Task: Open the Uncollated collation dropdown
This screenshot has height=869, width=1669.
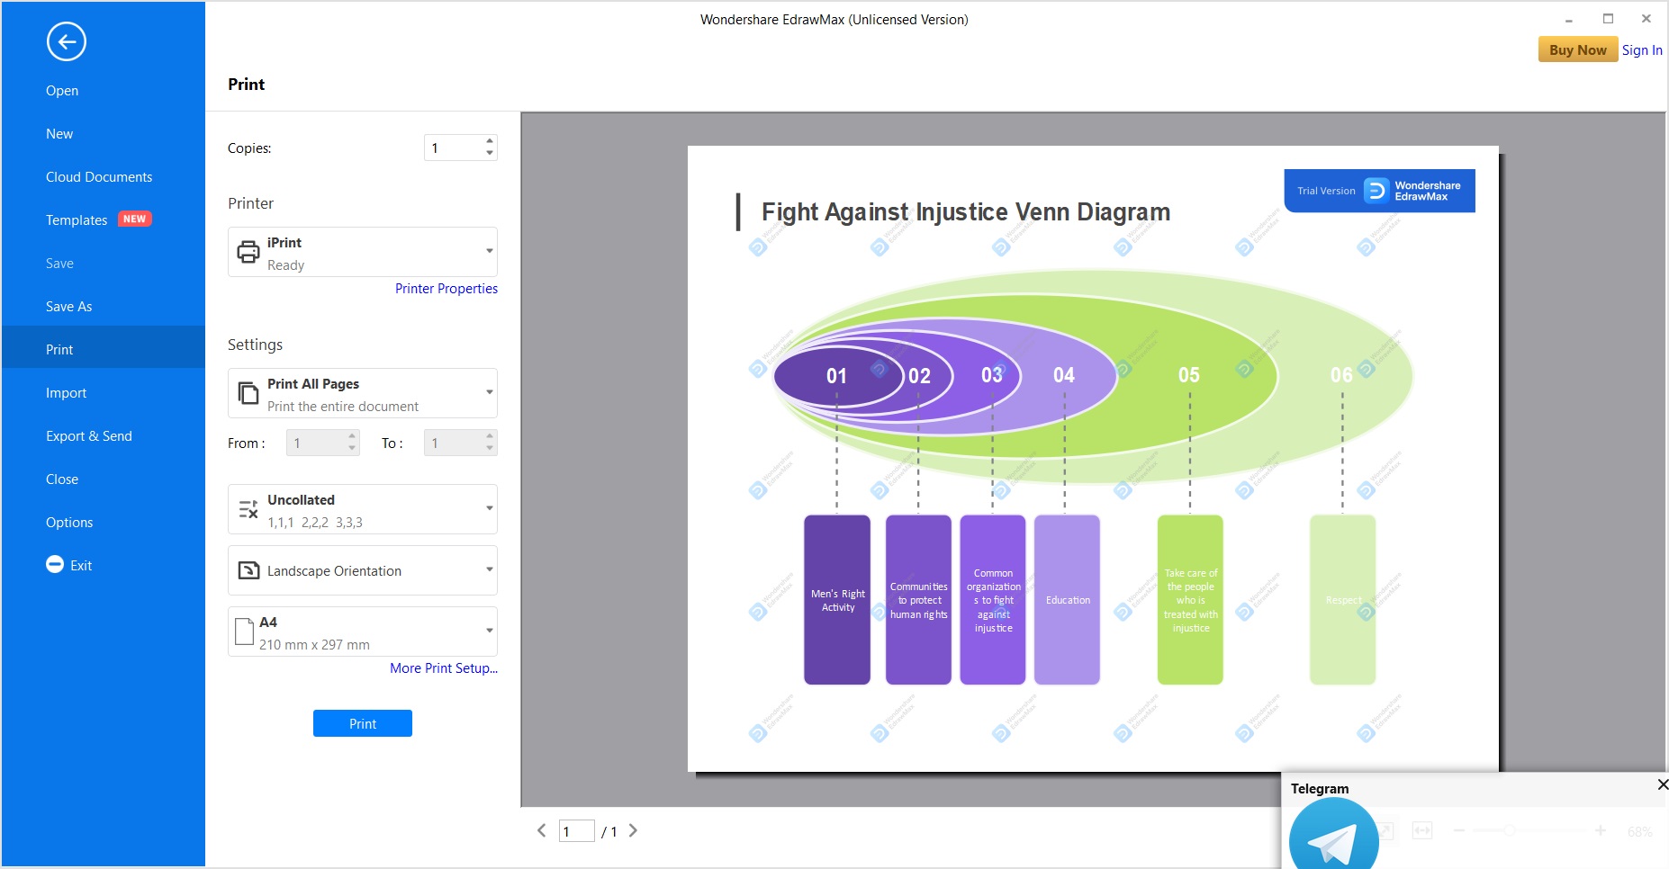Action: [489, 509]
